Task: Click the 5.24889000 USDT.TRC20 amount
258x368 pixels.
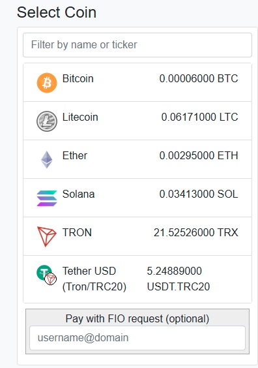Action: click(x=179, y=279)
